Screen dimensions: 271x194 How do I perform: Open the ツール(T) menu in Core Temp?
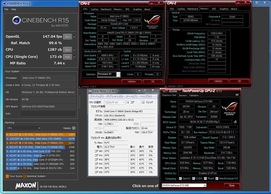pos(131,96)
